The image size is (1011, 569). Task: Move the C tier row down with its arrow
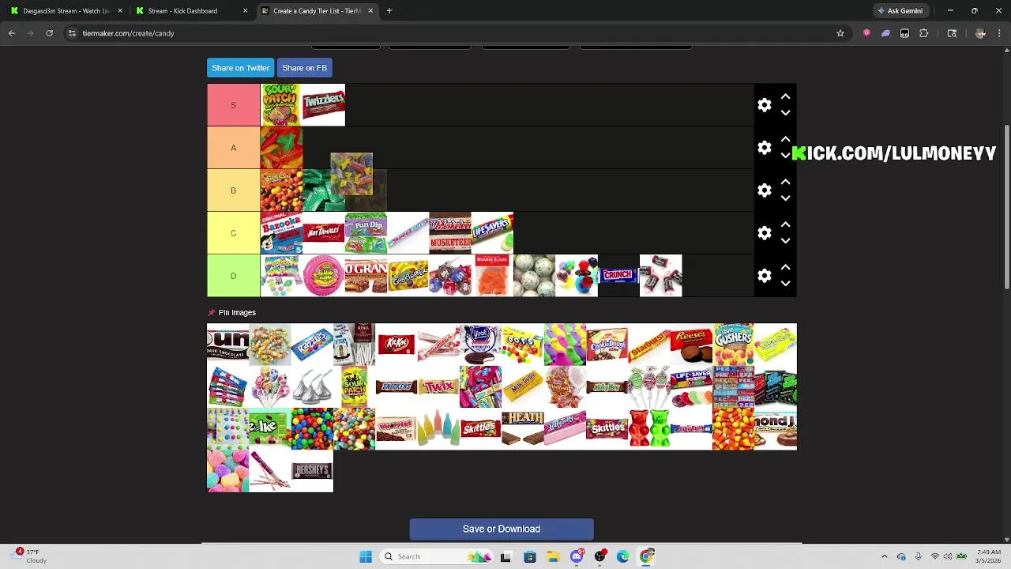pyautogui.click(x=785, y=241)
